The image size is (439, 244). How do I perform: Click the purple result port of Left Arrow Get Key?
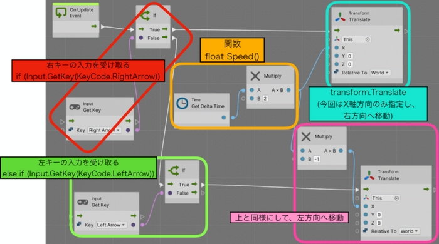133,225
